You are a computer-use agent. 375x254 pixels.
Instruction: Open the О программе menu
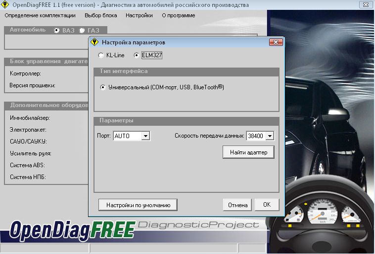[x=178, y=15]
